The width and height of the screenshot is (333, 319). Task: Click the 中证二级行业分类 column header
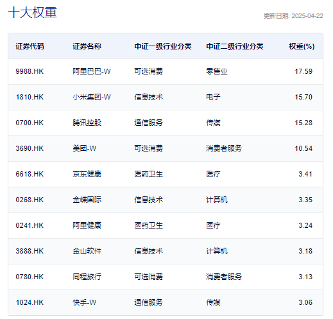(235, 46)
